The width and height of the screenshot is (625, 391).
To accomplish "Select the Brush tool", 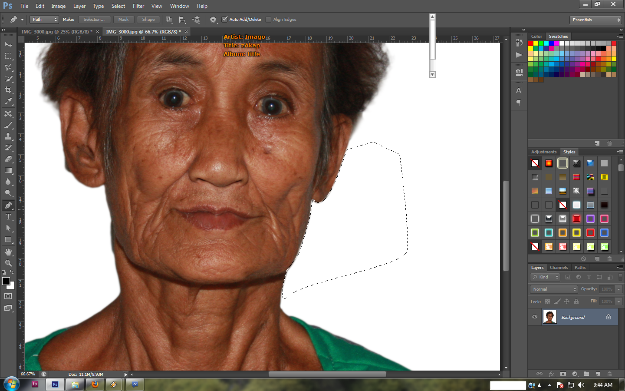I will point(8,125).
